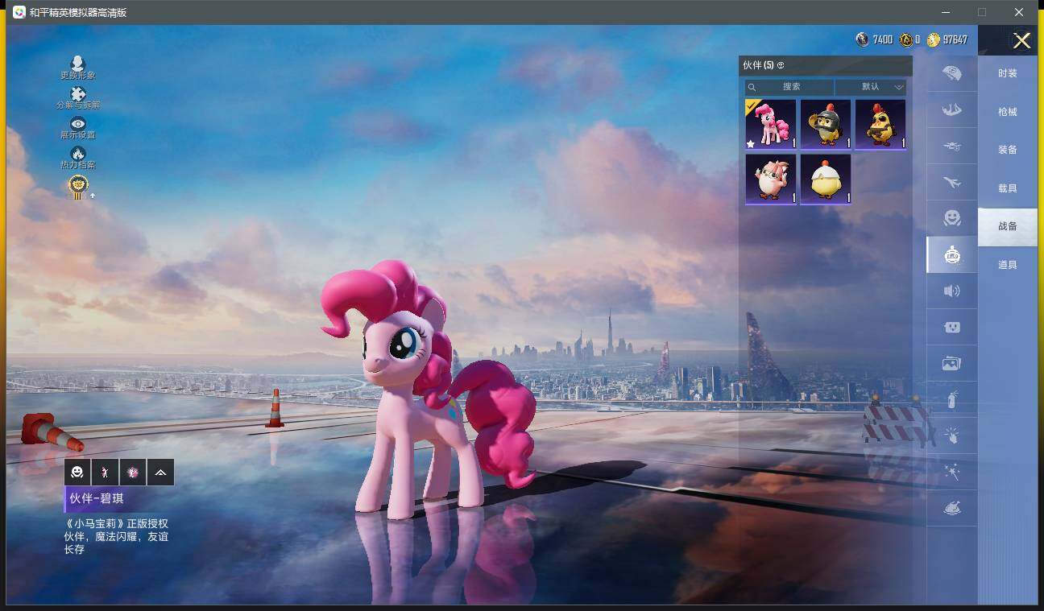The image size is (1044, 611).
Task: Click the 伙伴-碧琪 companion name label
Action: click(x=97, y=498)
